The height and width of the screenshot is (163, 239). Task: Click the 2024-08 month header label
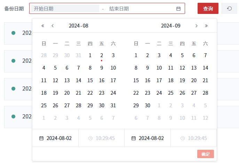(78, 26)
